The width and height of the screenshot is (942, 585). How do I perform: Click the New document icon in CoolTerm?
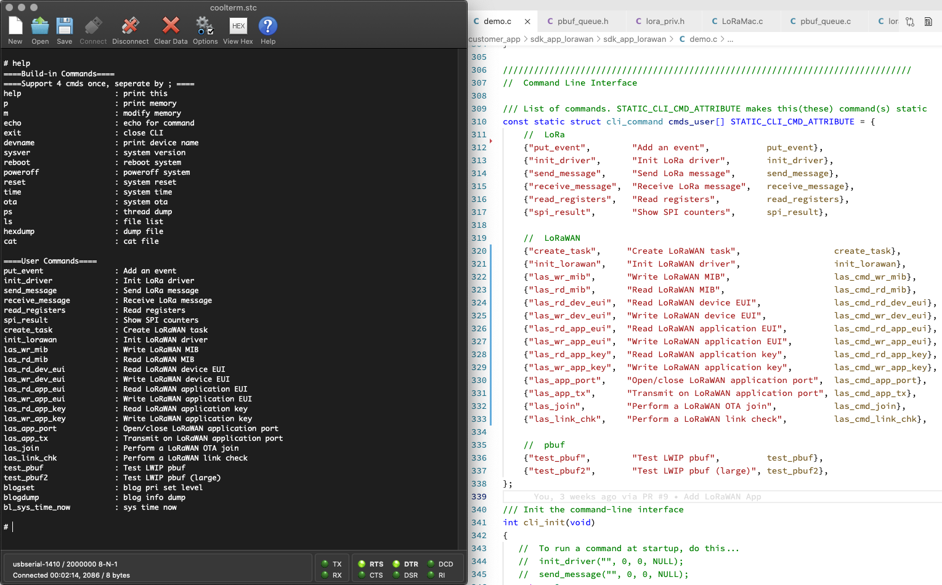click(15, 26)
